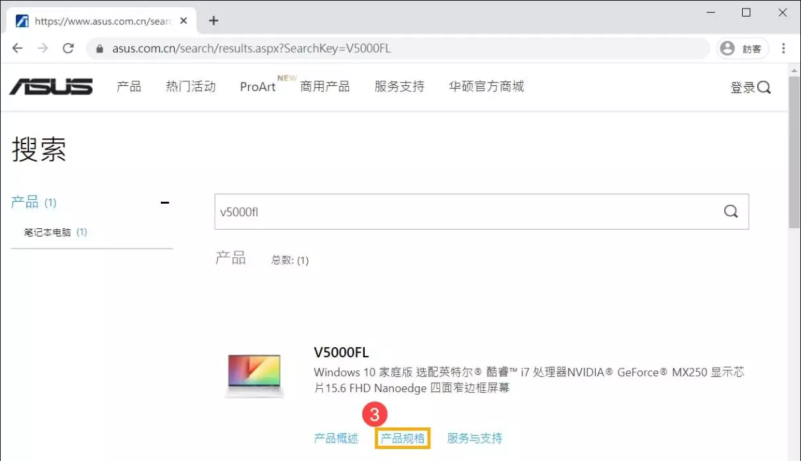Click the v5000fl search input field
This screenshot has width=801, height=461.
(x=463, y=212)
